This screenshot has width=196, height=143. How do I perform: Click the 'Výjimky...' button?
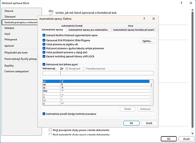[x=147, y=41]
